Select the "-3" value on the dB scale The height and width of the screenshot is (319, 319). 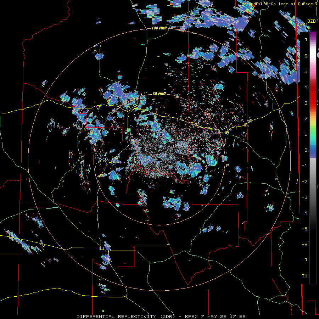304,197
